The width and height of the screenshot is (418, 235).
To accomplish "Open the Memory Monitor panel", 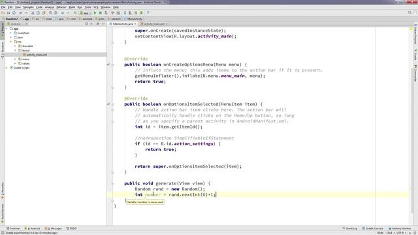I will pyautogui.click(x=400, y=228).
